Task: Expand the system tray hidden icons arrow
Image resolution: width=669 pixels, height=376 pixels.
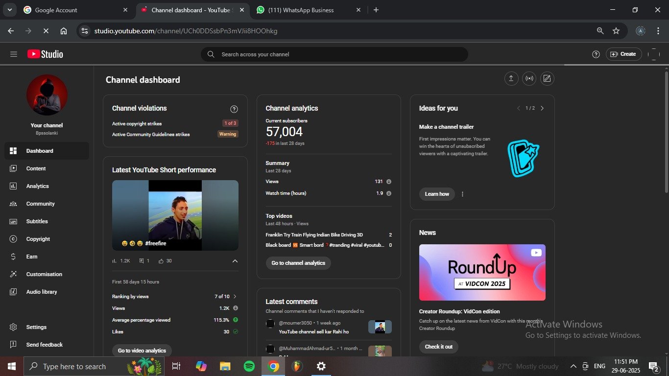Action: point(573,366)
